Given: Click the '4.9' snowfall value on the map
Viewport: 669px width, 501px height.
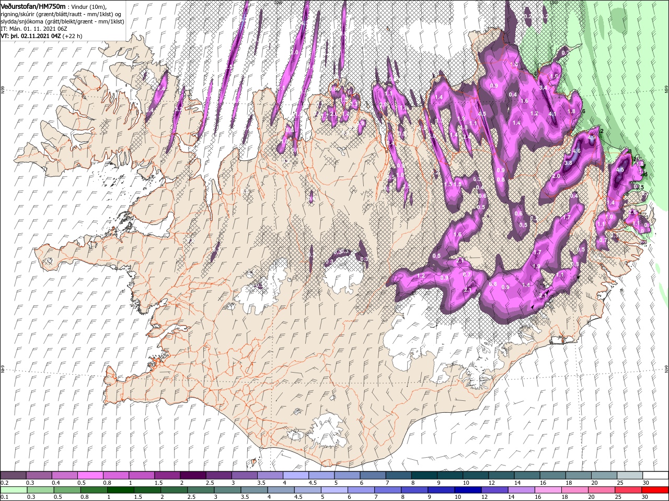Looking at the screenshot, I should [592, 138].
